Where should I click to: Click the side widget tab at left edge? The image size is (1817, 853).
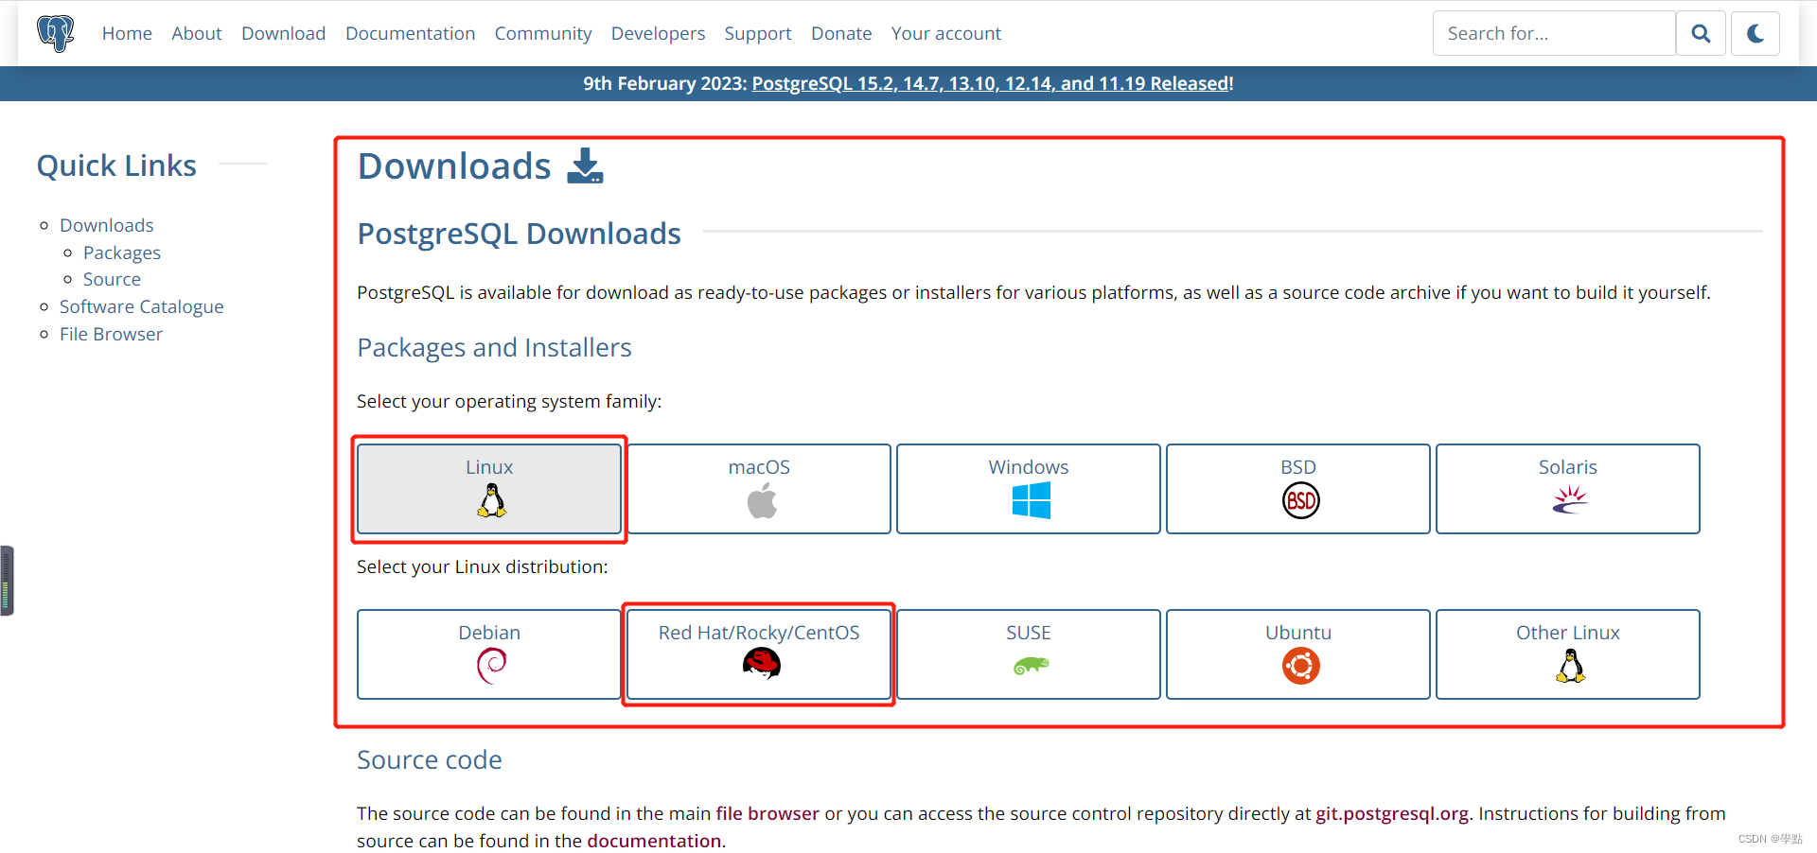click(7, 581)
